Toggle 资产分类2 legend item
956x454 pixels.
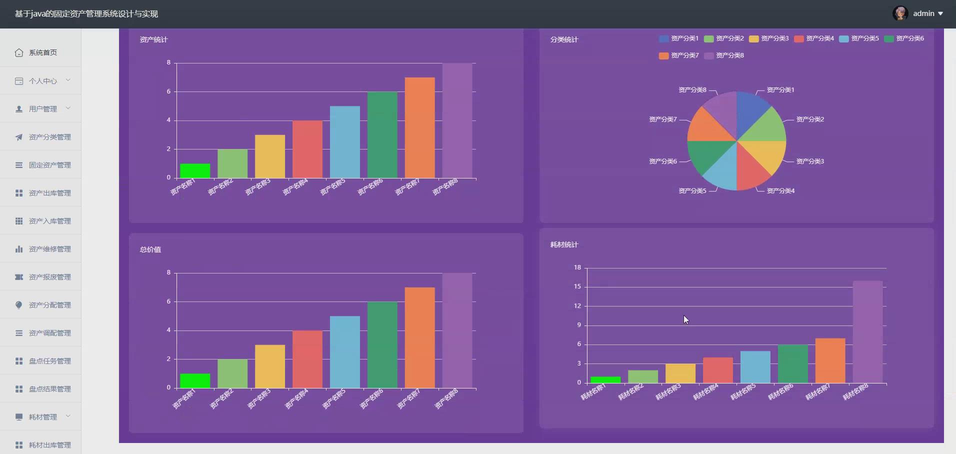coord(723,38)
